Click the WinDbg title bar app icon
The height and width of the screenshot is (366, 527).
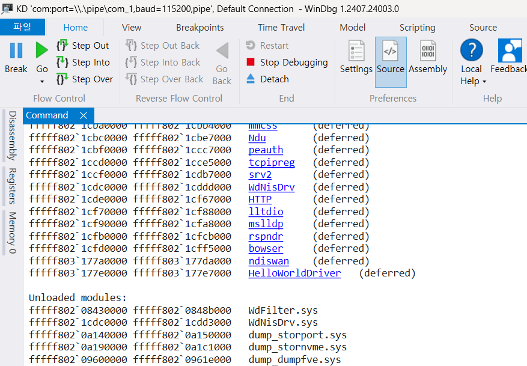(7, 8)
